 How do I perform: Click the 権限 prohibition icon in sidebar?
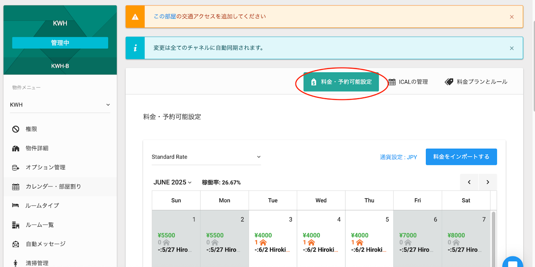[16, 129]
